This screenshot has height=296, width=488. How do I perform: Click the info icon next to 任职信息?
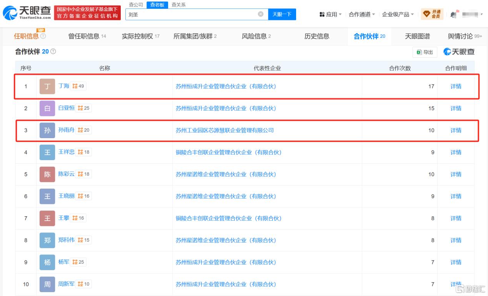[43, 36]
